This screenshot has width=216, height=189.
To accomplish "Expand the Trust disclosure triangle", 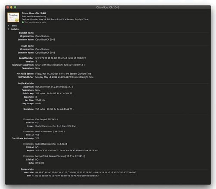I will pos(9,26).
